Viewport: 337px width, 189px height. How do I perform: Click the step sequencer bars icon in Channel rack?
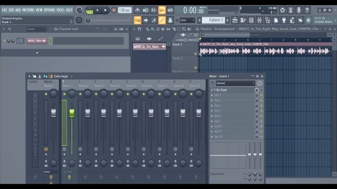click(121, 29)
